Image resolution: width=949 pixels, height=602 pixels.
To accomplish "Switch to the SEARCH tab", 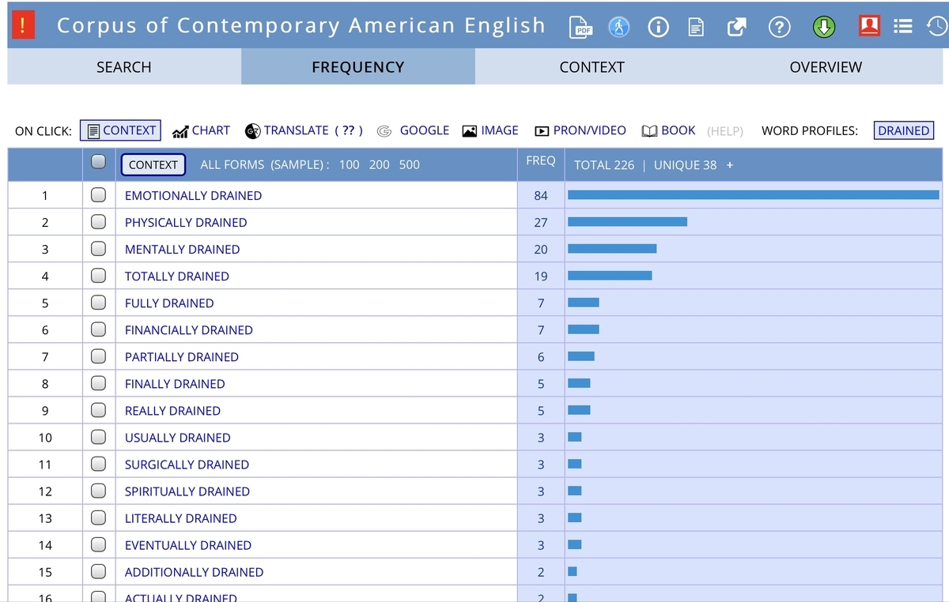I will (x=124, y=67).
